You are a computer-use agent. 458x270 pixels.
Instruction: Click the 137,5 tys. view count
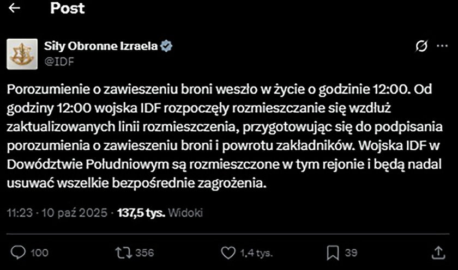[x=141, y=212]
